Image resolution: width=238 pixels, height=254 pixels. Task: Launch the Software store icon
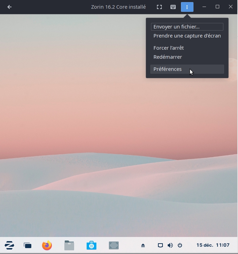coord(91,245)
